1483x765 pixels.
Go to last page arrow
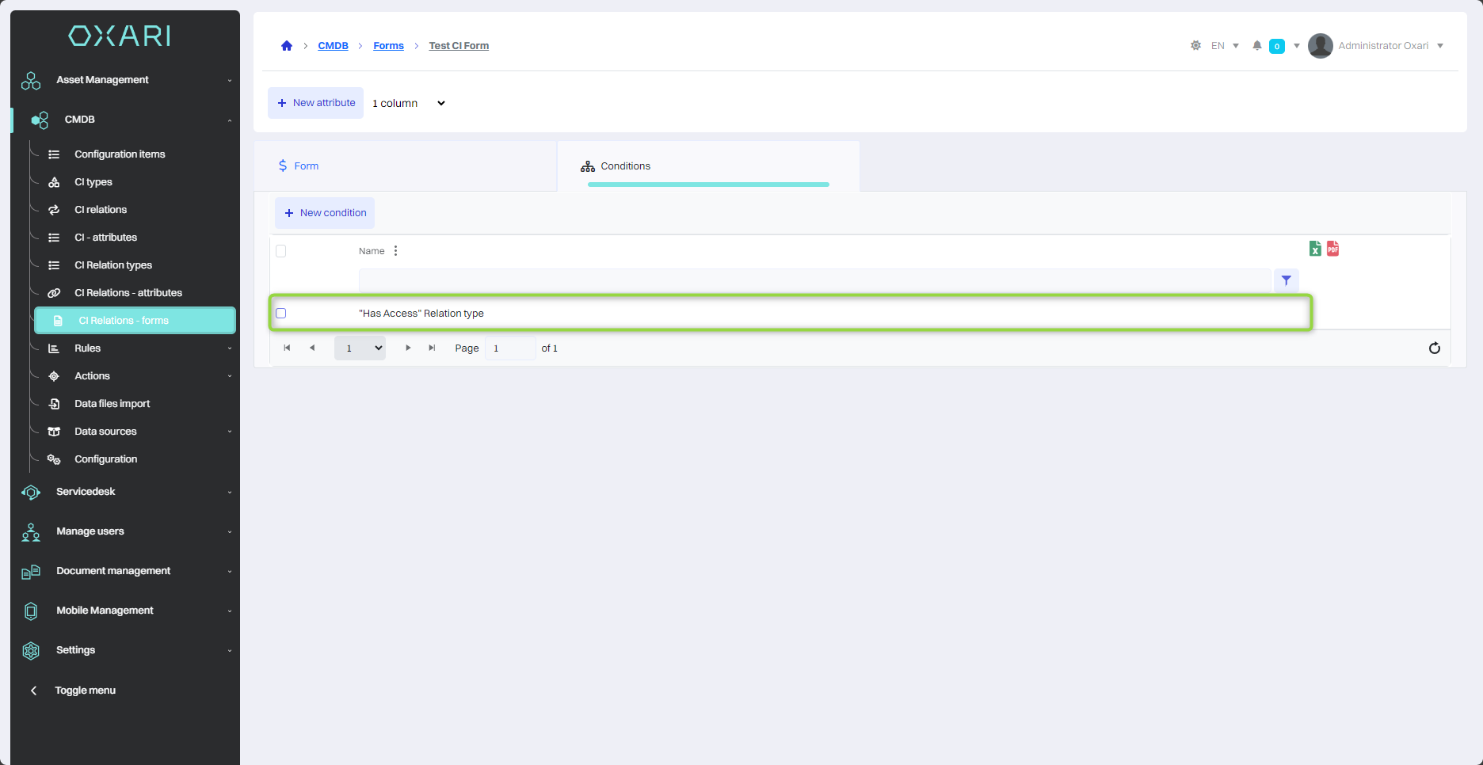coord(432,348)
